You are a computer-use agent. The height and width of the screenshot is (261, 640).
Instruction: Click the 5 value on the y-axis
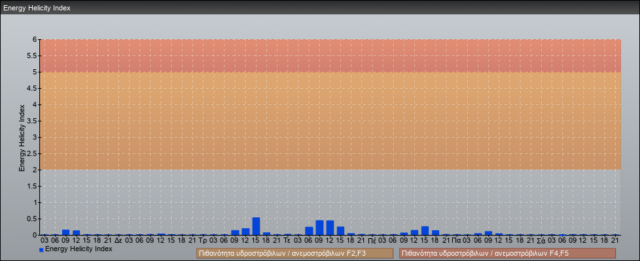coord(35,72)
